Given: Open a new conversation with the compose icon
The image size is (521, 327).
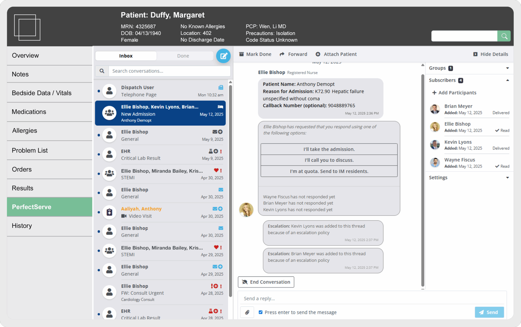Looking at the screenshot, I should tap(223, 56).
